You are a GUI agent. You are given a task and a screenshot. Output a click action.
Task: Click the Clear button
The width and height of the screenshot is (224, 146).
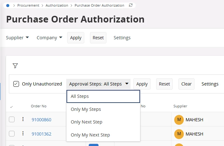(186, 84)
